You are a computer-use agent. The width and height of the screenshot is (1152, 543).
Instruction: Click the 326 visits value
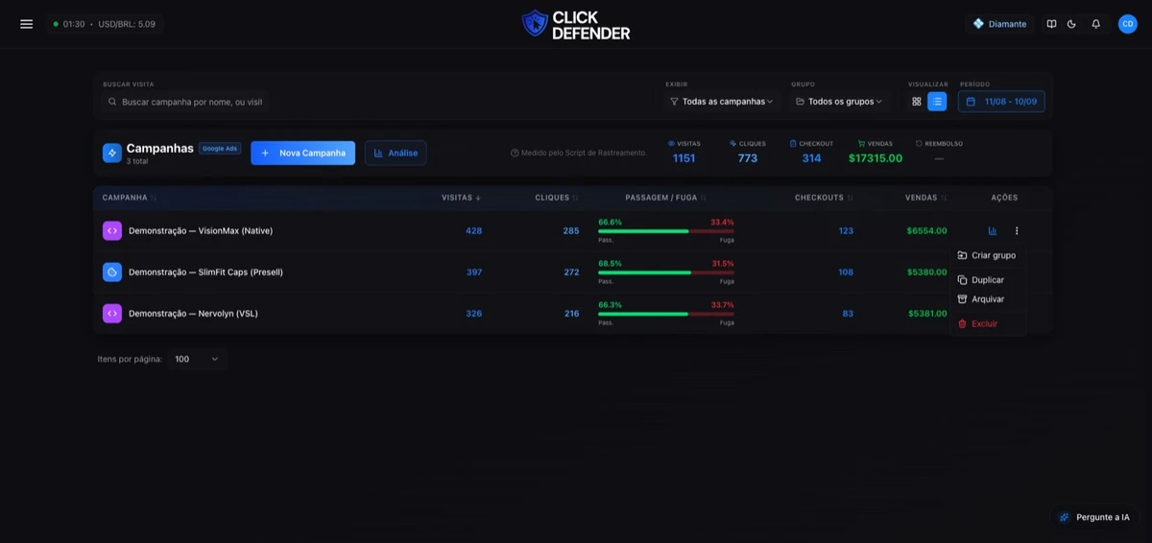coord(474,314)
